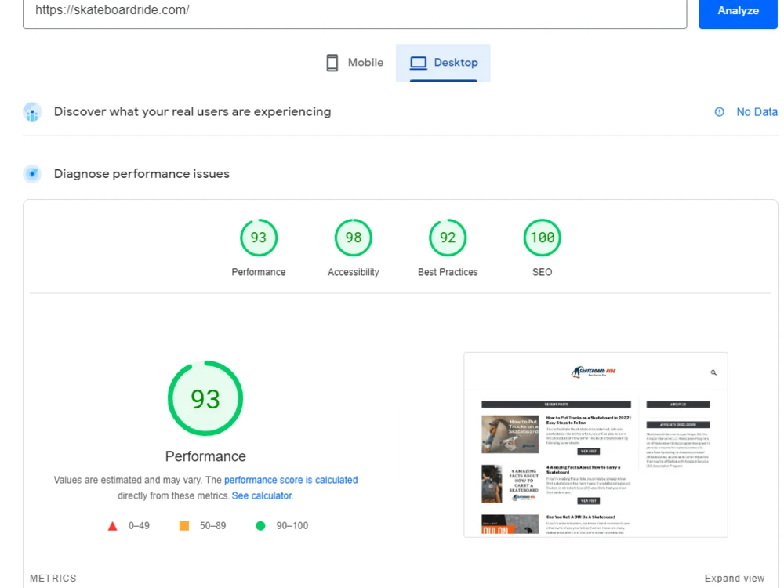This screenshot has height=588, width=784.
Task: Click the METRICS heading
Action: click(x=53, y=578)
